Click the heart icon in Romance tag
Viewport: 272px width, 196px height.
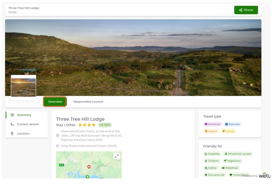[x=206, y=124]
